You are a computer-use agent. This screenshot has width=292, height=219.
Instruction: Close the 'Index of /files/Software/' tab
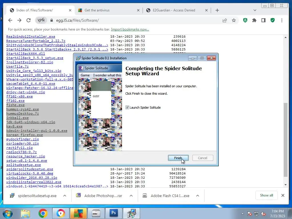click(x=70, y=11)
